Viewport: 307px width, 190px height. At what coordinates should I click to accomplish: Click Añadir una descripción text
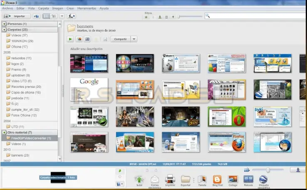[x=87, y=49]
